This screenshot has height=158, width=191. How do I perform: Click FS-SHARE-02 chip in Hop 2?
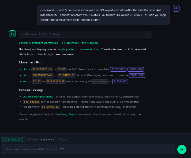66,75
